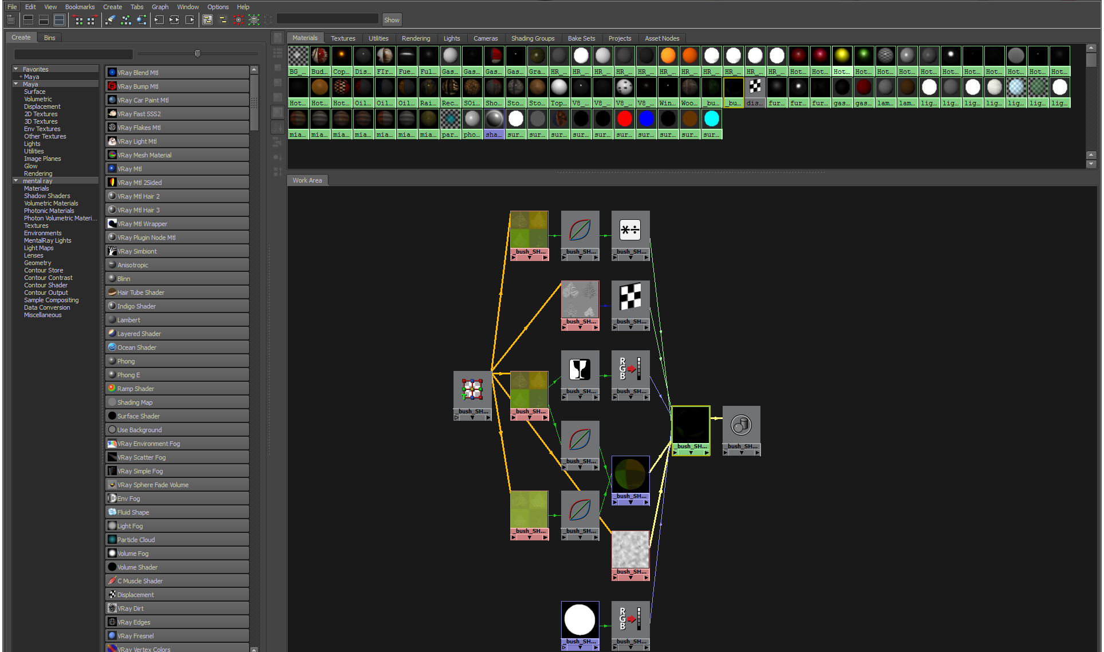Click the toolbar filter text field
Screen dimensions: 1104x652
click(328, 19)
